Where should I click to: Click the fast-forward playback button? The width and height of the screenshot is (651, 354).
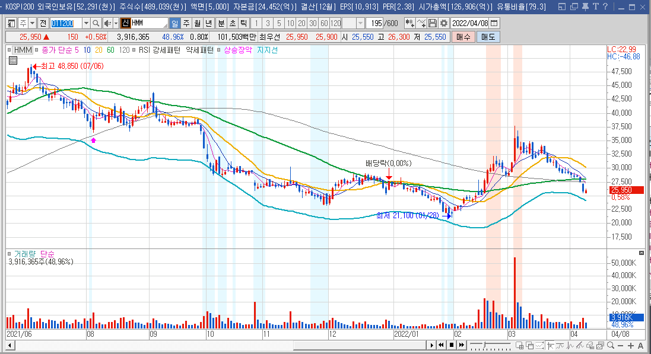click(x=461, y=345)
